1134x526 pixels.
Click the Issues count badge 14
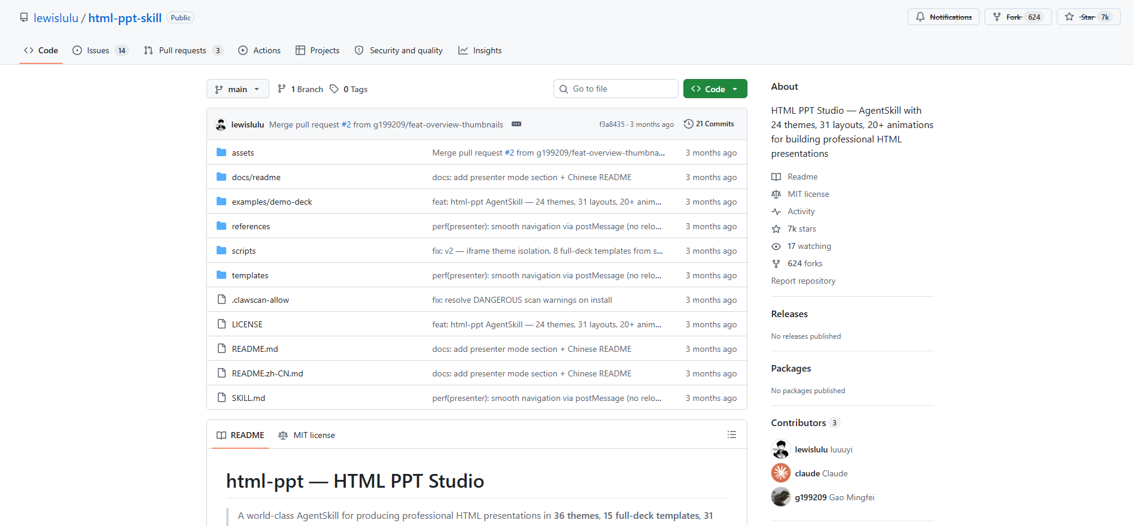(x=121, y=50)
